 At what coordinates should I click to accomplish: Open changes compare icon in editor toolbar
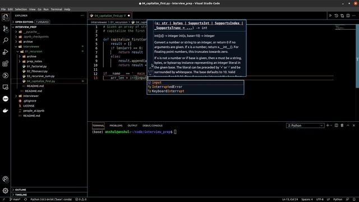pos(342,16)
